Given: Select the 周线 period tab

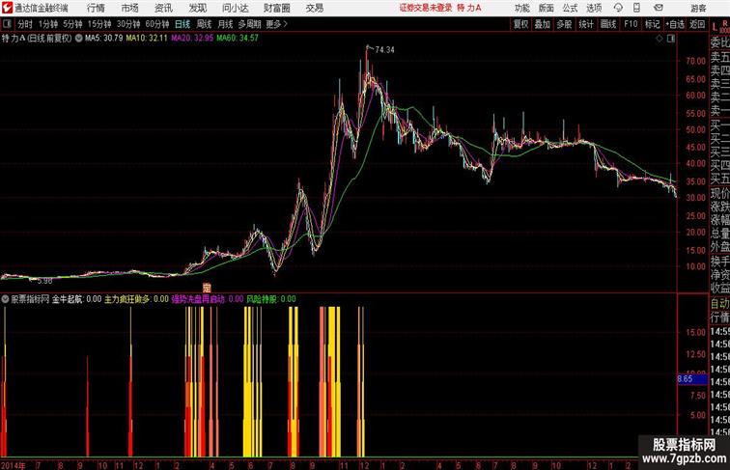Looking at the screenshot, I should click(204, 24).
